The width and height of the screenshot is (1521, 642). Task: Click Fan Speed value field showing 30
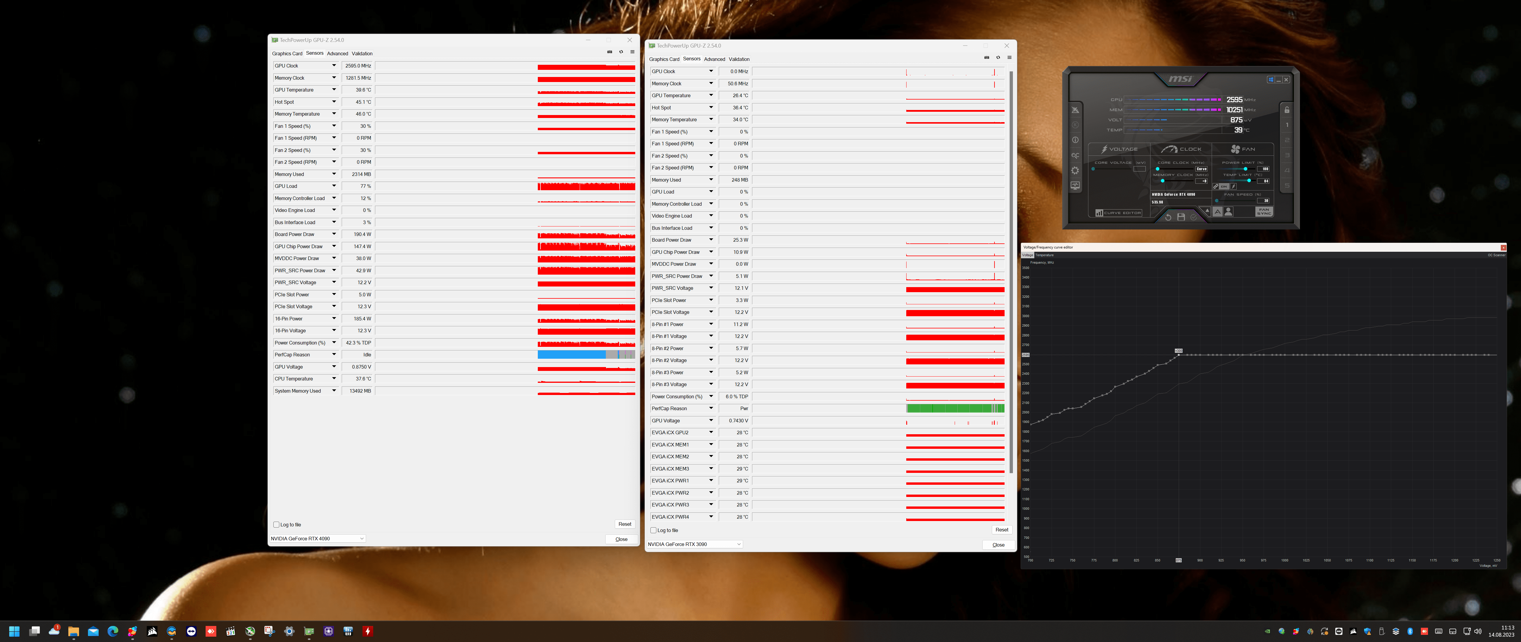coord(1264,201)
